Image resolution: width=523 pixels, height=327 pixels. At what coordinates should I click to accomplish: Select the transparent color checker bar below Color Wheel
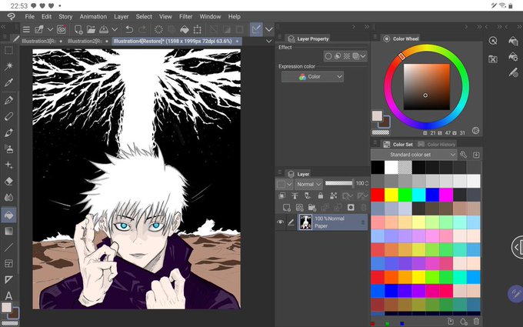[x=381, y=132]
